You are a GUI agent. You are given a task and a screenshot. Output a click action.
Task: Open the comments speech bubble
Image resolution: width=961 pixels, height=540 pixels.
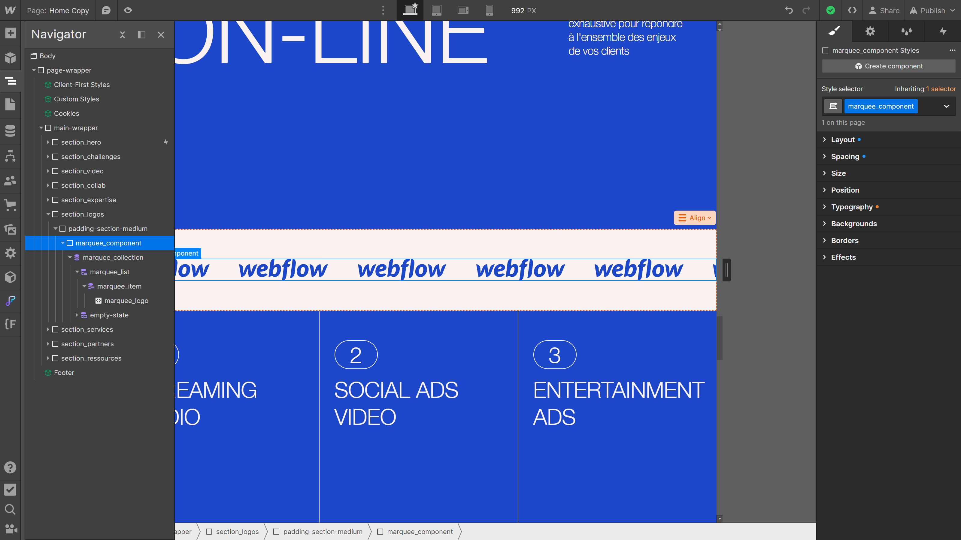click(106, 10)
